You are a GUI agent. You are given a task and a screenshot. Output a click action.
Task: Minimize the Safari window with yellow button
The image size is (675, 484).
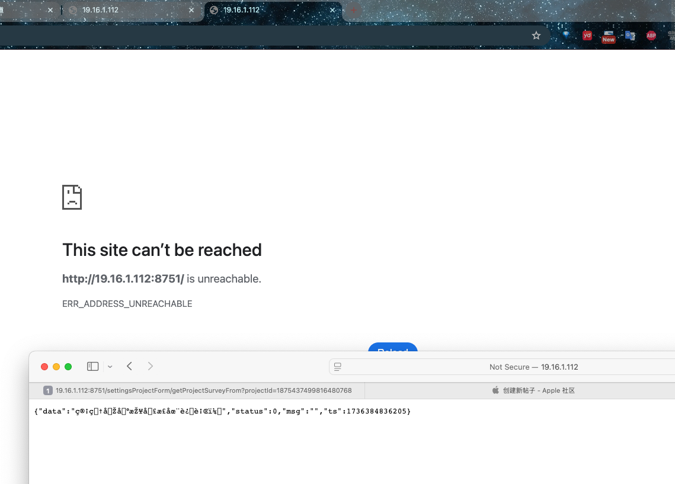click(x=56, y=367)
